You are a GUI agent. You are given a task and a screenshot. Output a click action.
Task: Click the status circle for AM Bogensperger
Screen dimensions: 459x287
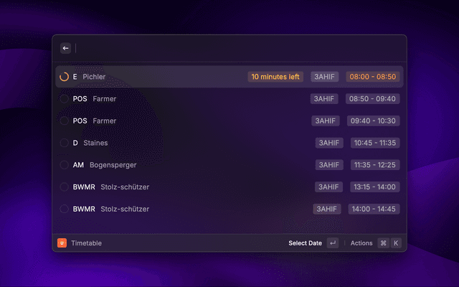tap(64, 165)
